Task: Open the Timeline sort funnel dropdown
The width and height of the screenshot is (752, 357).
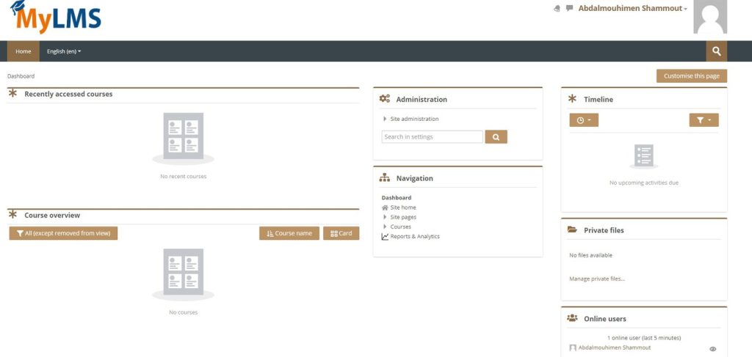Action: (704, 120)
